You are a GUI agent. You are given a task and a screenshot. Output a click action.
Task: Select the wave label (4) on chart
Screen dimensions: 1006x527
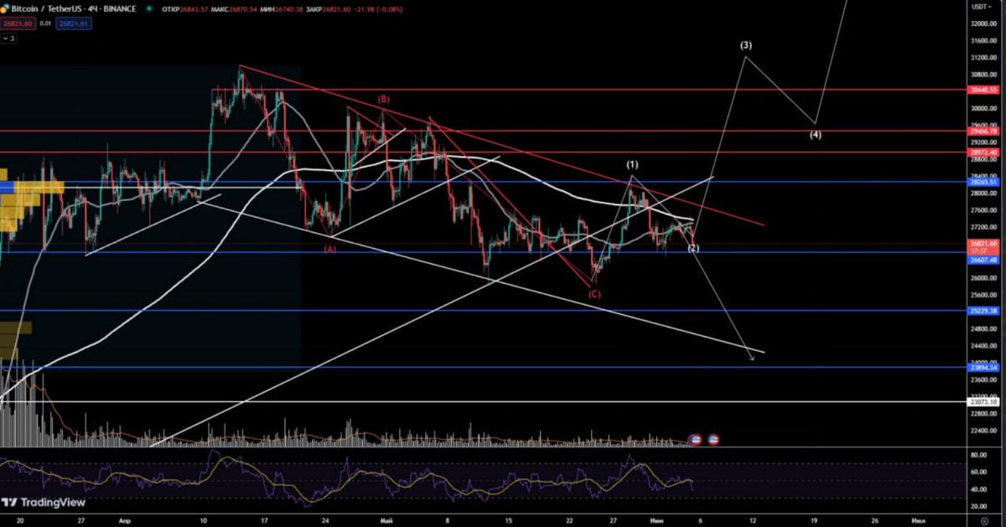click(x=816, y=134)
